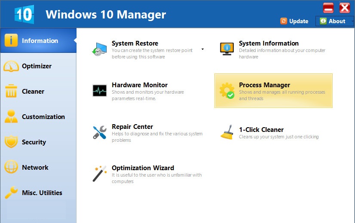Open the Security section
Viewport: 355px width, 223px height.
point(39,142)
